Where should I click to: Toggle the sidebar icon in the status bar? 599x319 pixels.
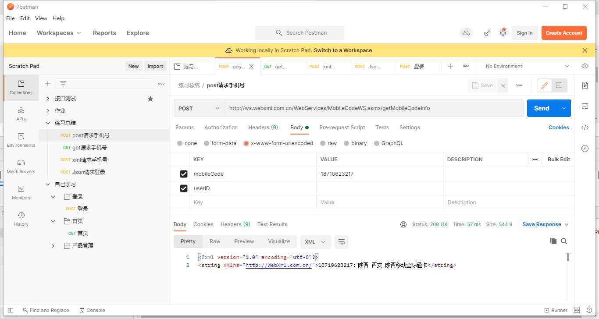(11, 310)
